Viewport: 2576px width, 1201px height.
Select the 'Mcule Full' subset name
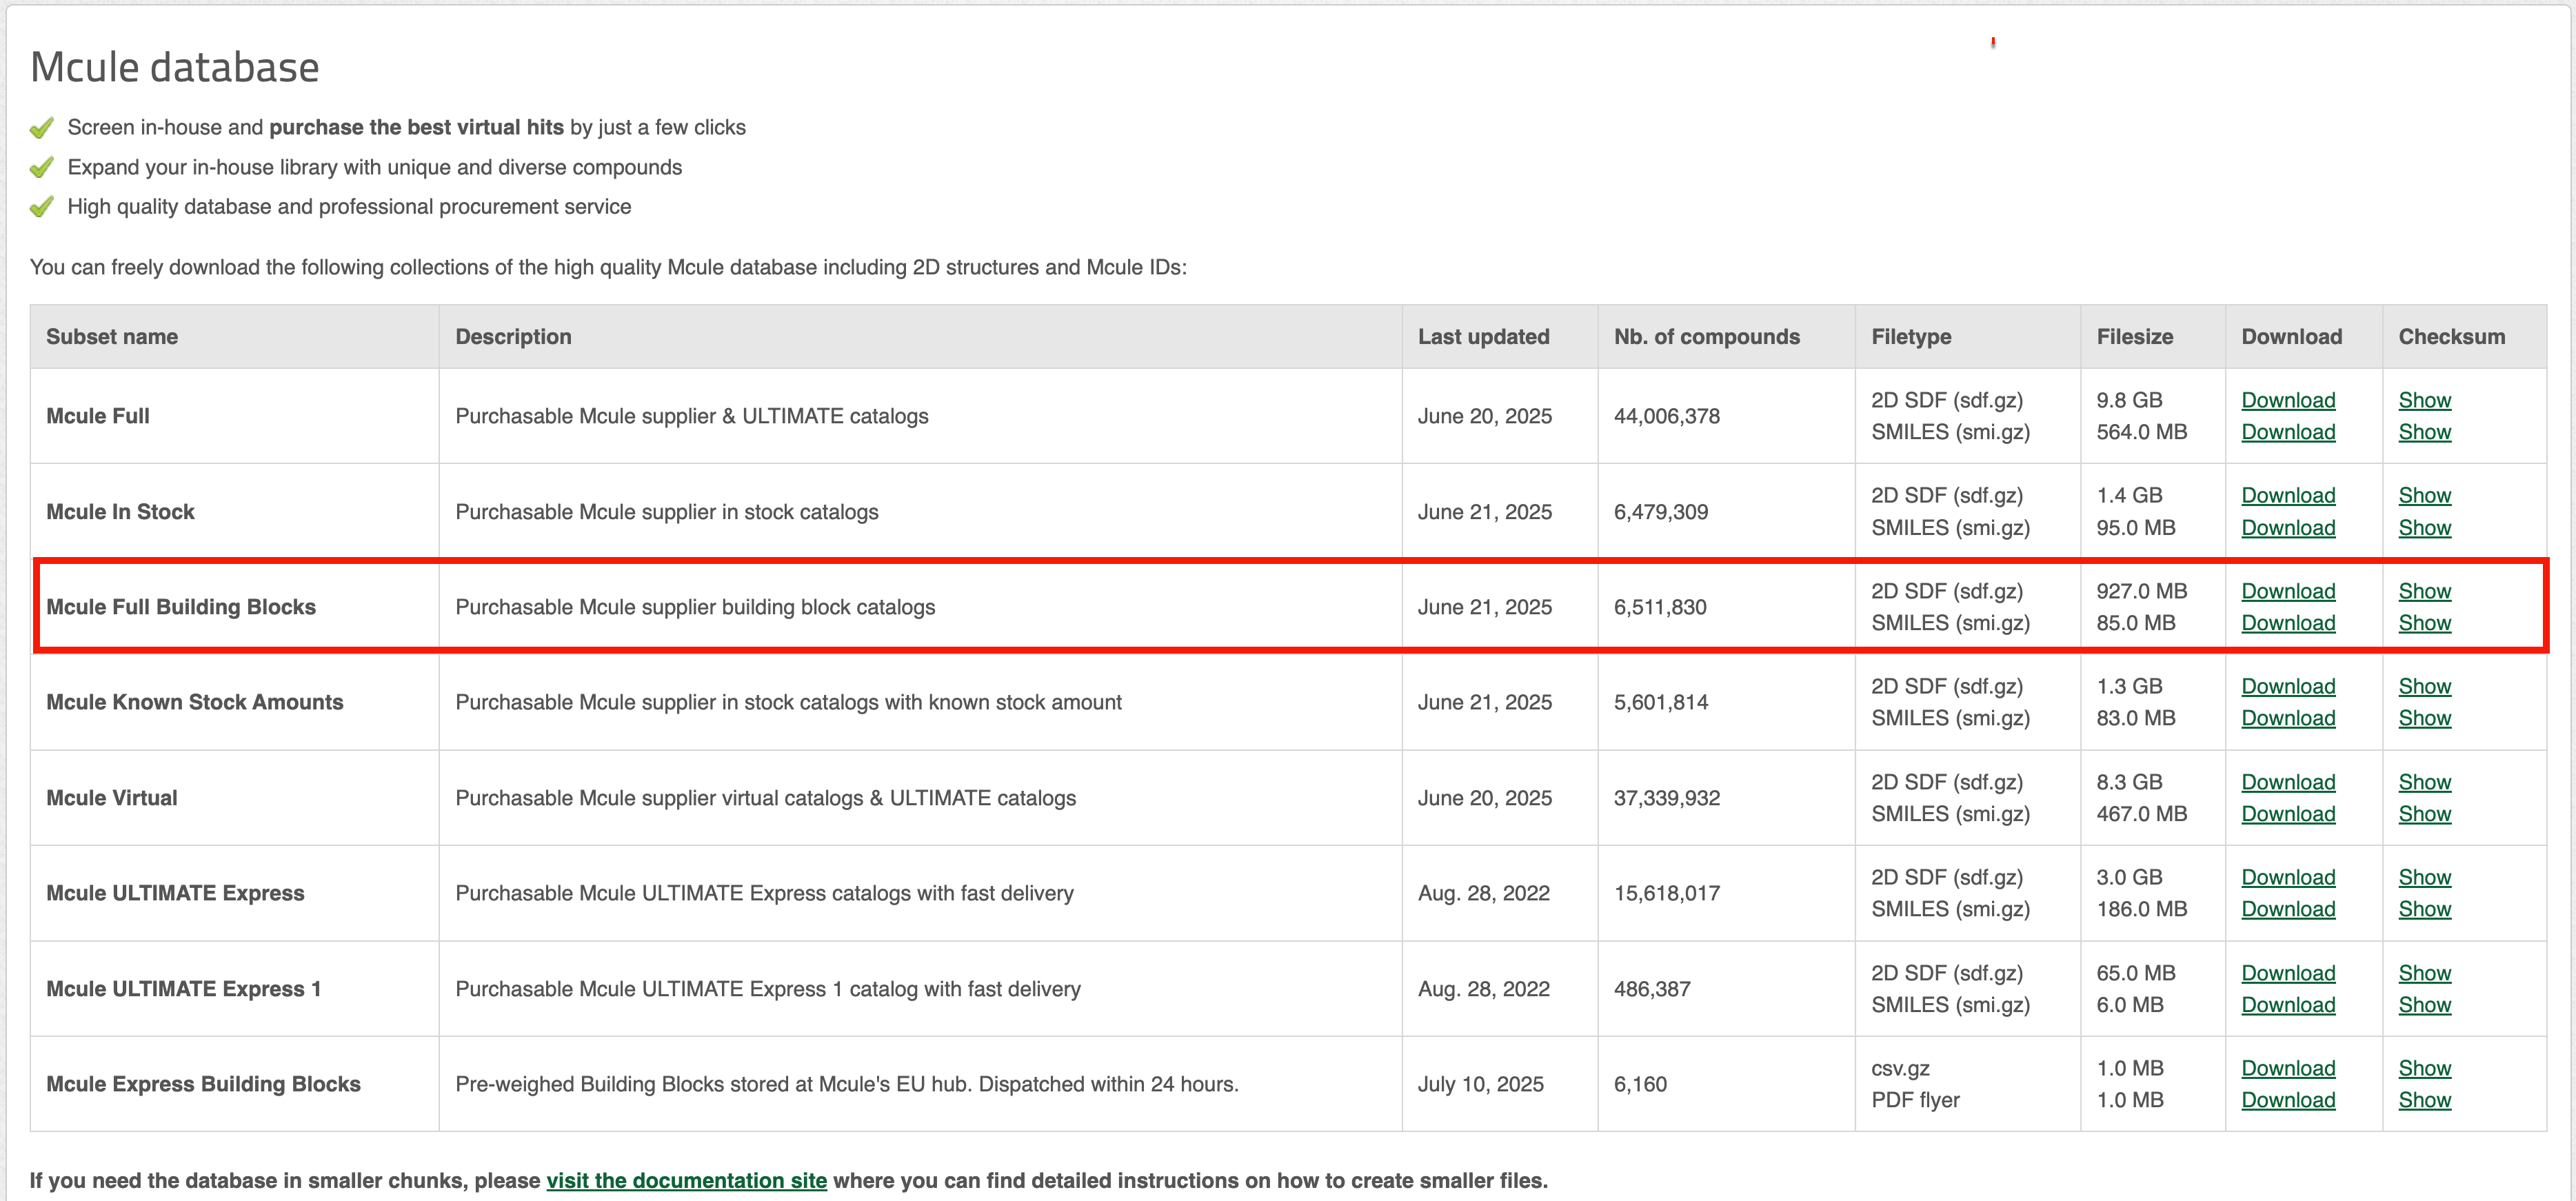pyautogui.click(x=98, y=416)
